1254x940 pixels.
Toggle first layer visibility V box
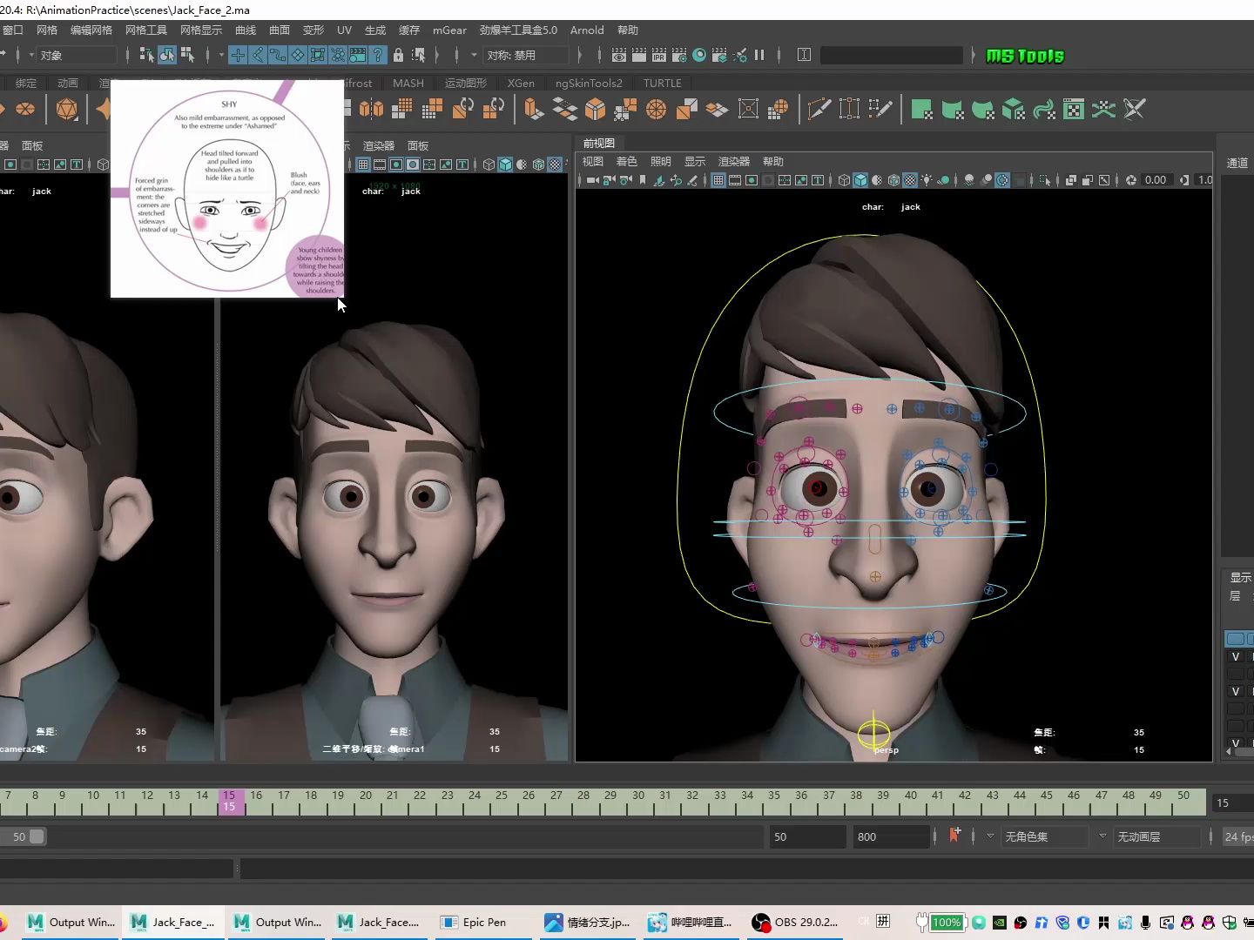click(x=1235, y=657)
